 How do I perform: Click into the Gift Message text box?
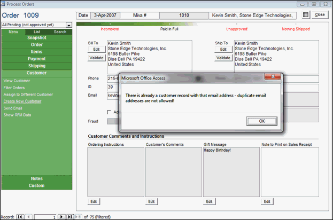[231, 171]
